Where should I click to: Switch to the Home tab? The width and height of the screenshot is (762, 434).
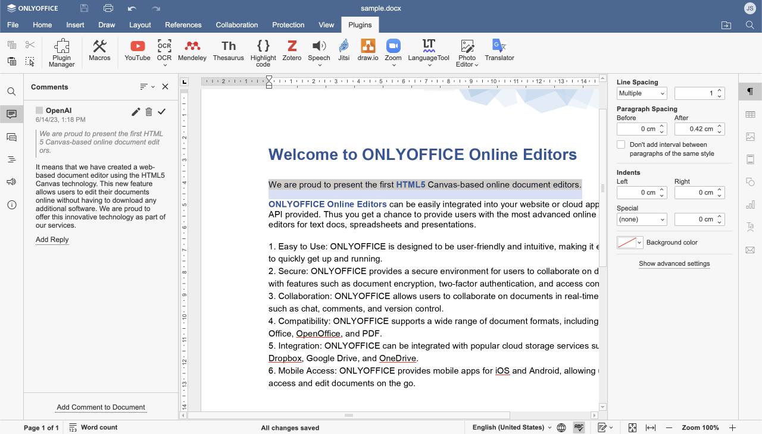pos(42,25)
